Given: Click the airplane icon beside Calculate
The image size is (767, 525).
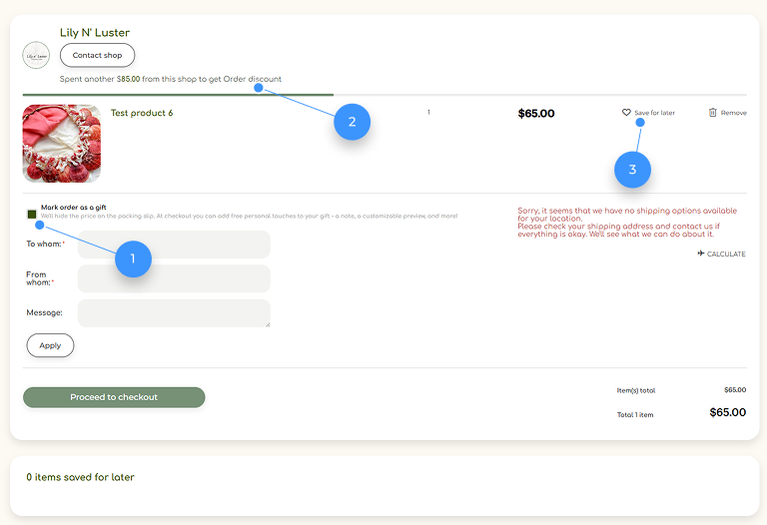Looking at the screenshot, I should (x=701, y=254).
